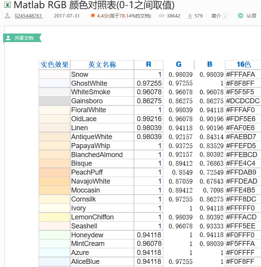Click the PapayaWhip name cell

coord(102,146)
